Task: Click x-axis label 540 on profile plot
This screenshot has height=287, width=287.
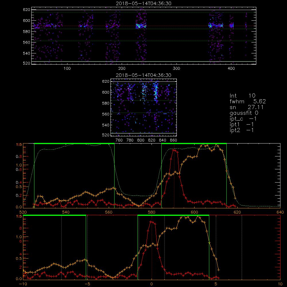Action: pyautogui.click(x=66, y=212)
